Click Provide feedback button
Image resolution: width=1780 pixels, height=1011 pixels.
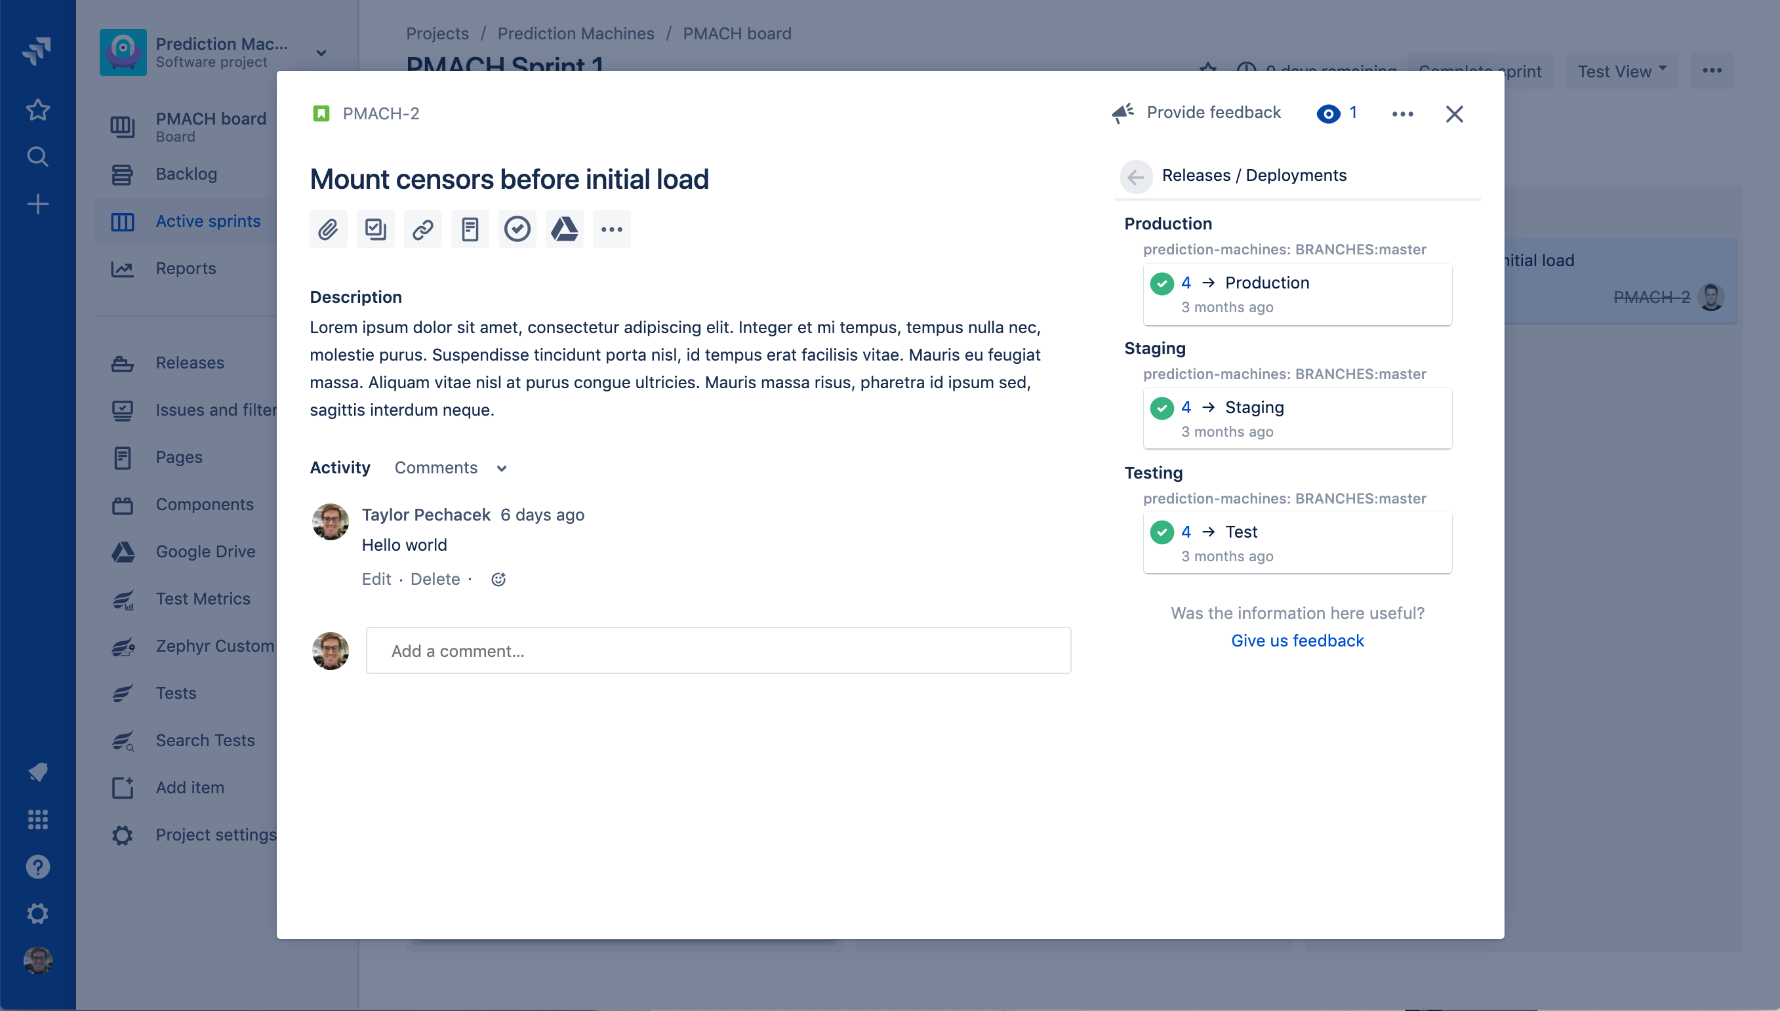coord(1197,113)
